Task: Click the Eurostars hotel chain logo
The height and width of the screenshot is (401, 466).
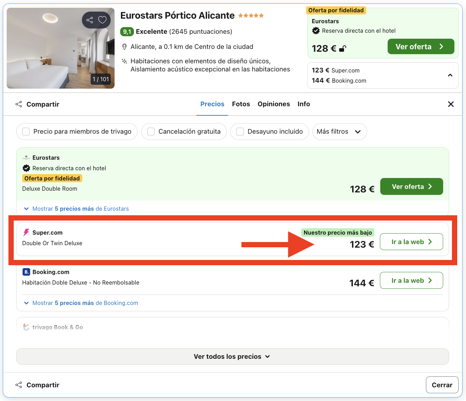Action: point(26,158)
